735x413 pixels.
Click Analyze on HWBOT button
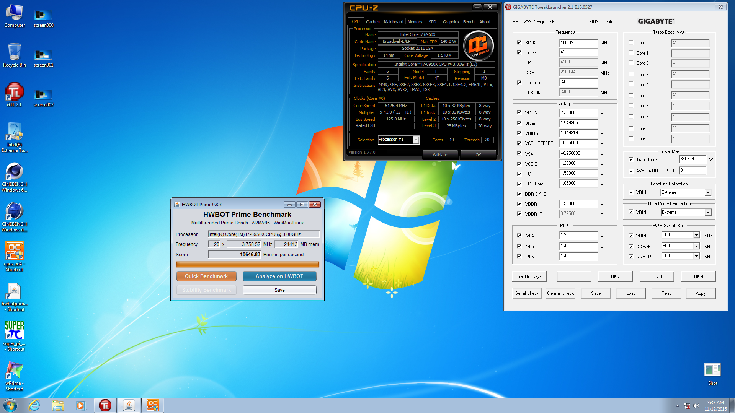pos(279,276)
